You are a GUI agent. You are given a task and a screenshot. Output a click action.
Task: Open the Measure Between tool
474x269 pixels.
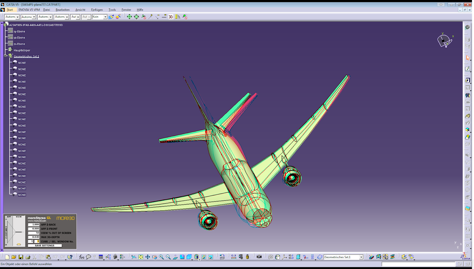(233, 257)
